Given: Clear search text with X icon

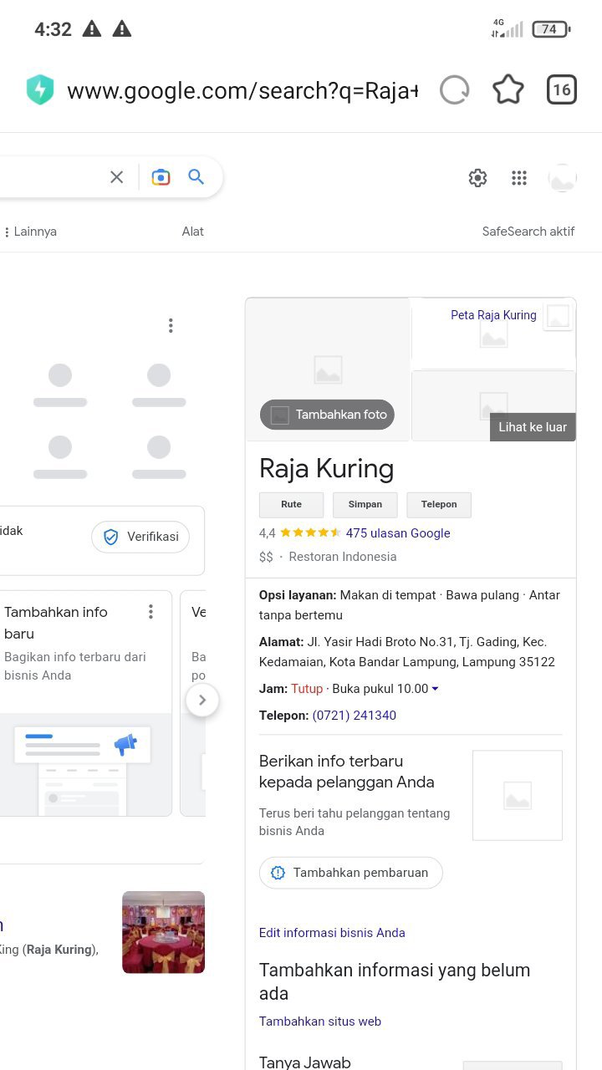Looking at the screenshot, I should click(117, 177).
